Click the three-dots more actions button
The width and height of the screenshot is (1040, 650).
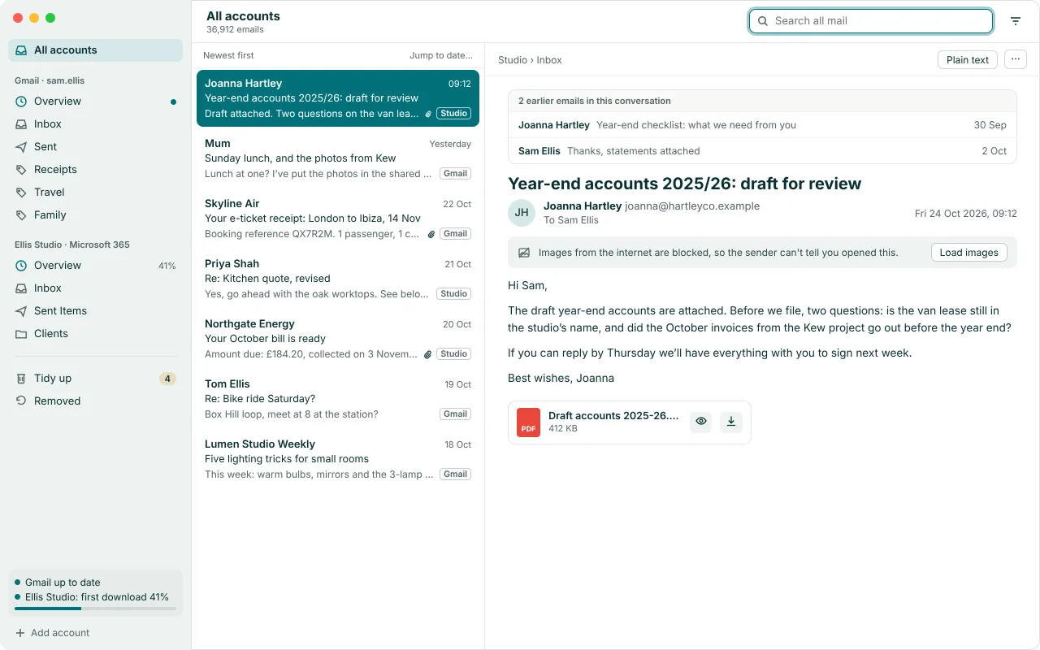tap(1016, 59)
